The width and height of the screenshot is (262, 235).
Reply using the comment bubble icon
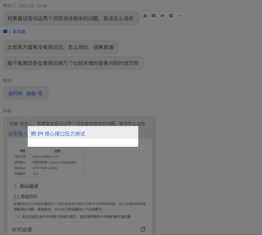154,16
